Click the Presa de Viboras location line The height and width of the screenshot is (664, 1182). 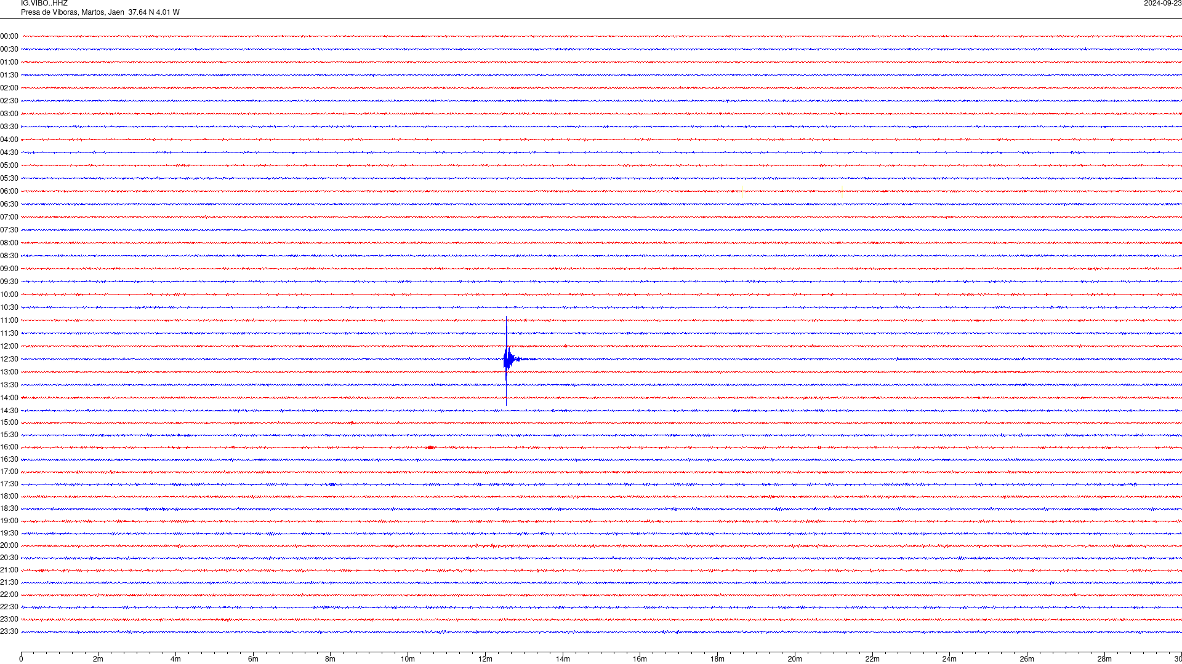coord(100,12)
